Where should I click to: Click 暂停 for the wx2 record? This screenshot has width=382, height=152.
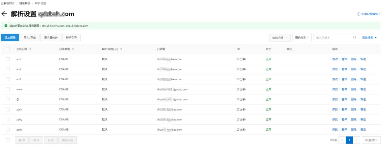coord(344,69)
